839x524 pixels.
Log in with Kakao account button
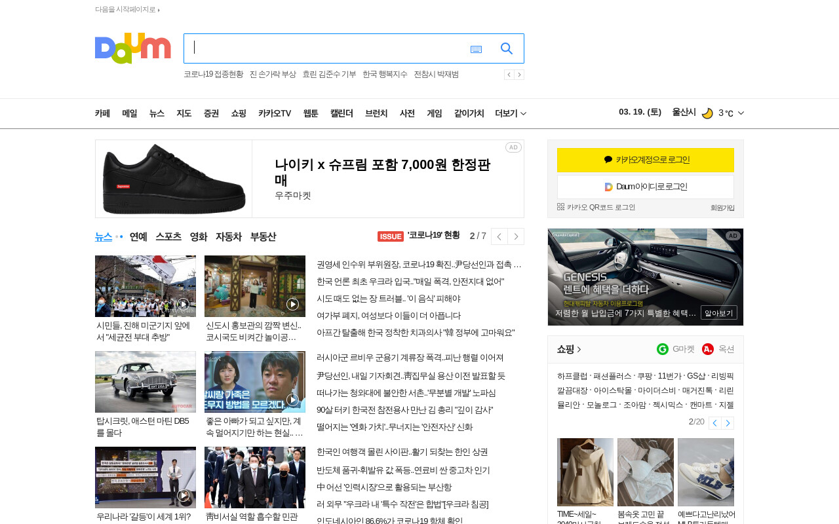(646, 160)
